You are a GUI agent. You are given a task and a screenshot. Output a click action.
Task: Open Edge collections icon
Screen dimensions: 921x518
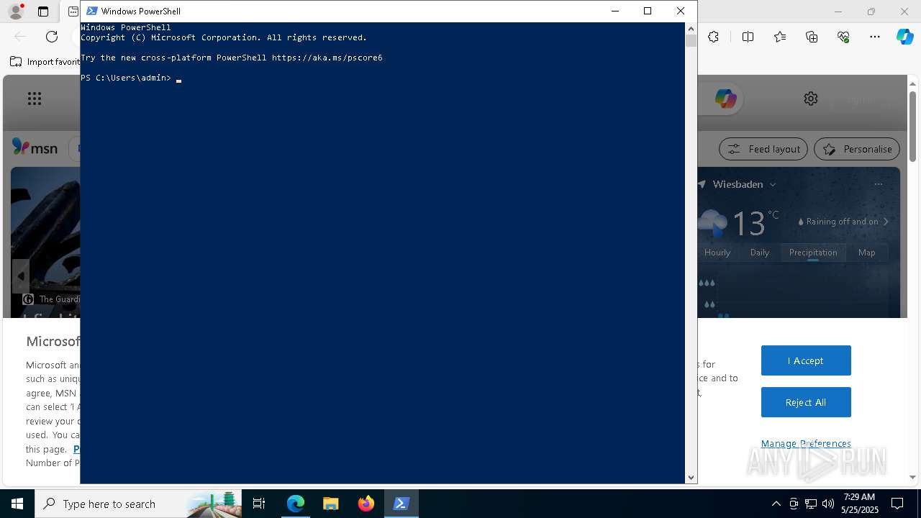[x=812, y=37]
